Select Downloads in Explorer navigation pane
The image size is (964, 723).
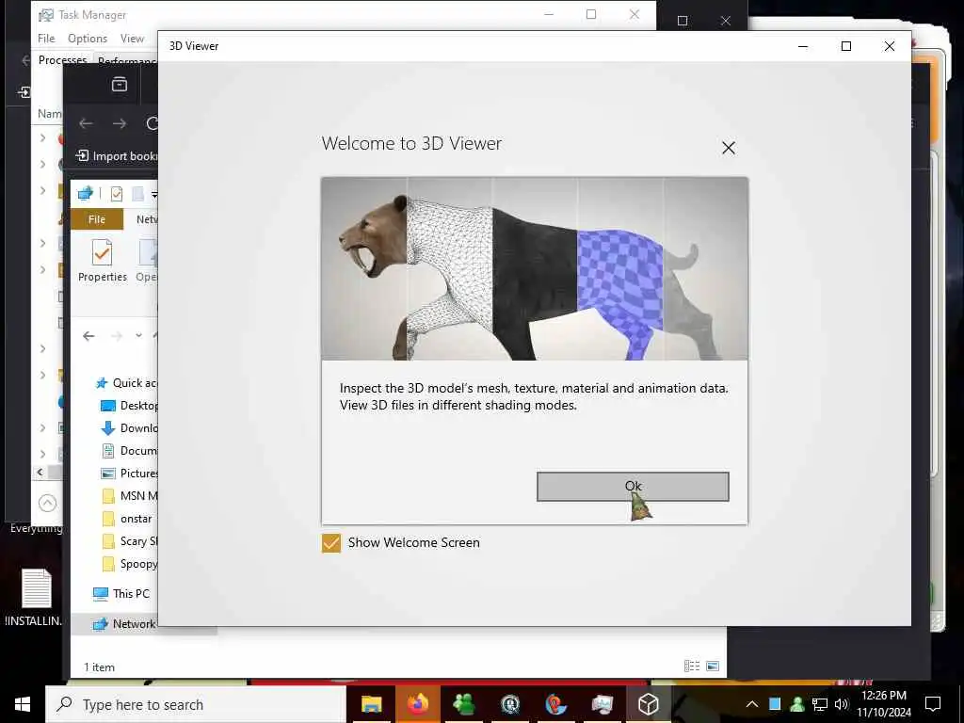129,428
